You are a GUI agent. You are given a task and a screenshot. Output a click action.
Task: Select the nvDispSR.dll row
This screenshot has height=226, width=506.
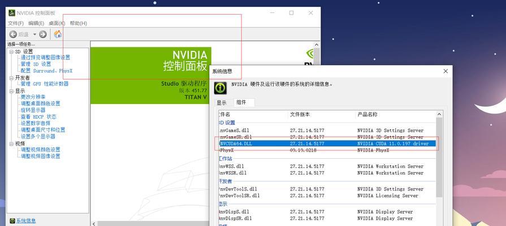pos(327,218)
